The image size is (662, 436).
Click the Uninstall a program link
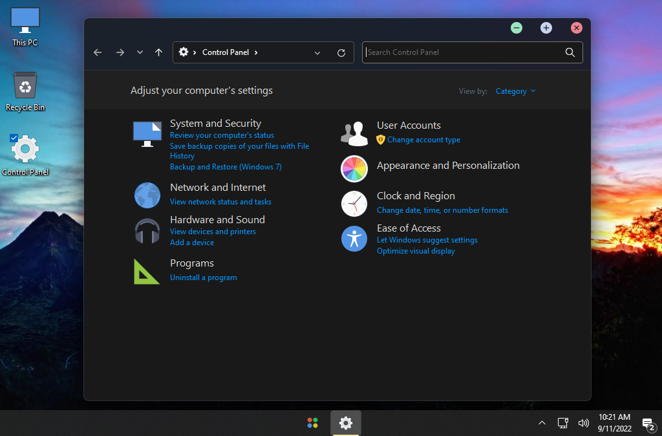click(x=203, y=278)
